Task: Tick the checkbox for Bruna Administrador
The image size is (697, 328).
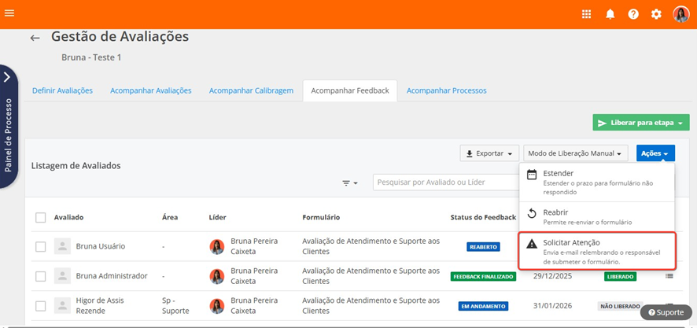Action: tap(40, 276)
